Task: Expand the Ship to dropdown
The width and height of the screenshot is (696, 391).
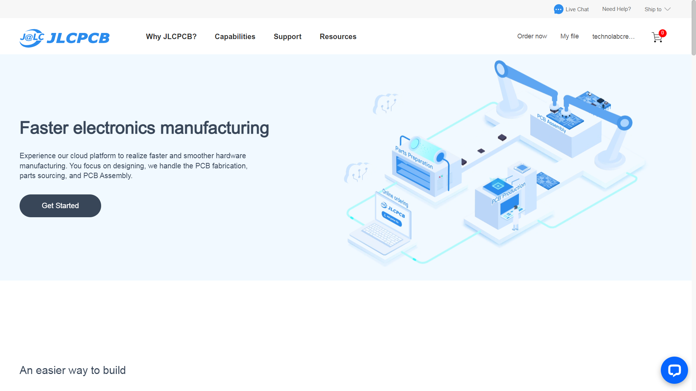Action: pos(657,9)
